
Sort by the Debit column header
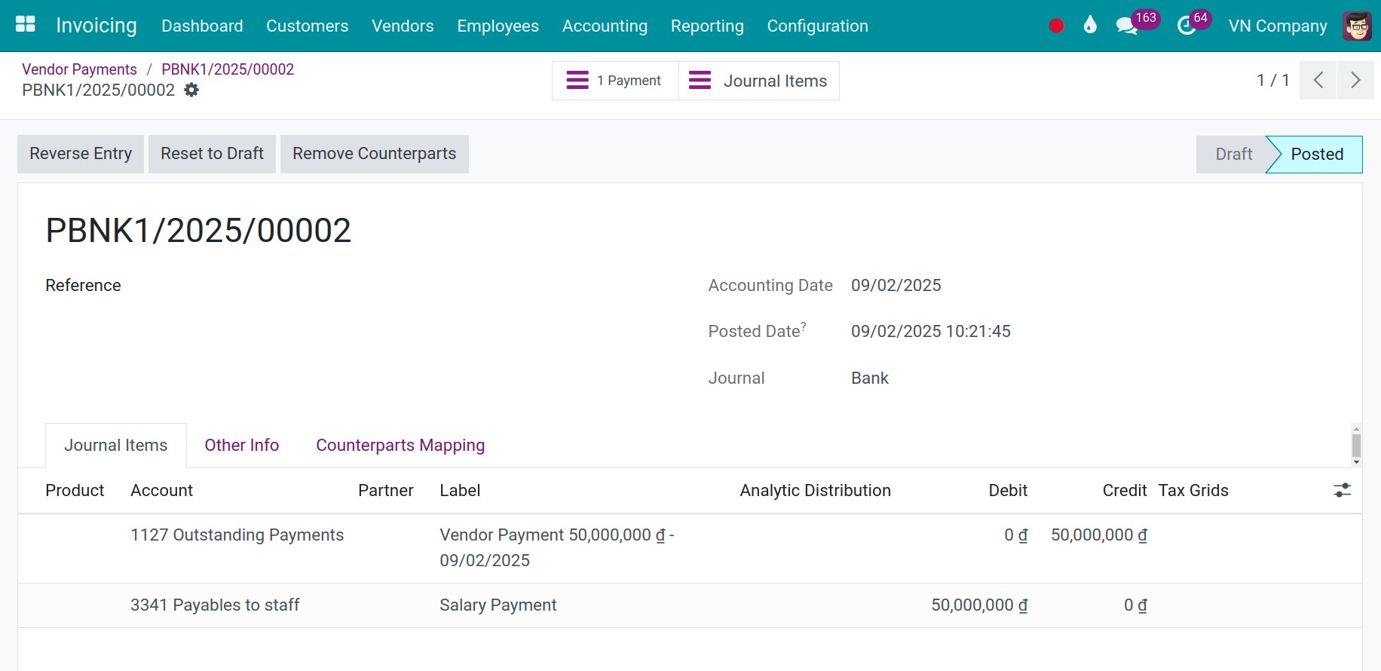click(1008, 491)
